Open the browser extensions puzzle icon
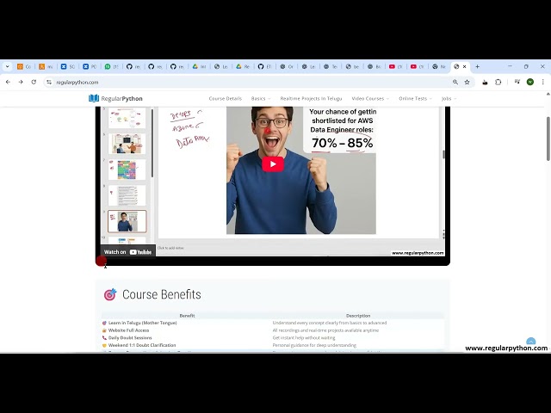This screenshot has width=551, height=413. [x=498, y=82]
